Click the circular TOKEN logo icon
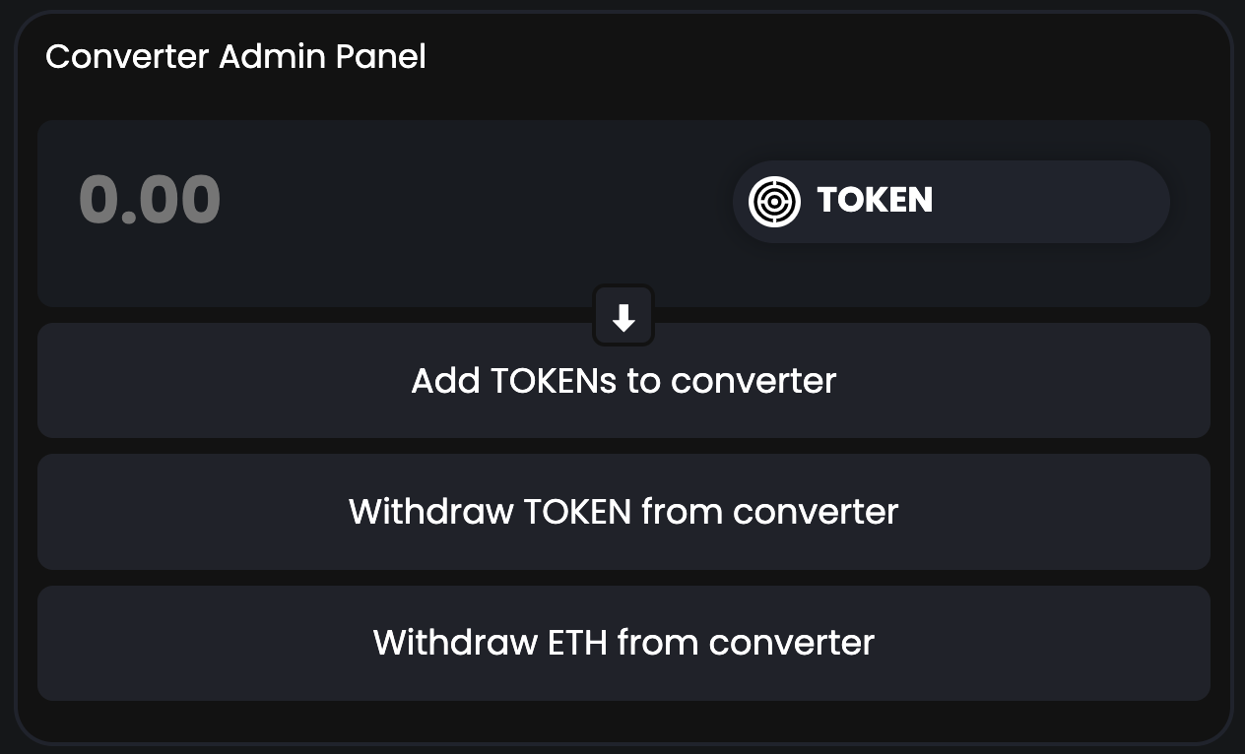This screenshot has width=1245, height=754. [x=774, y=201]
